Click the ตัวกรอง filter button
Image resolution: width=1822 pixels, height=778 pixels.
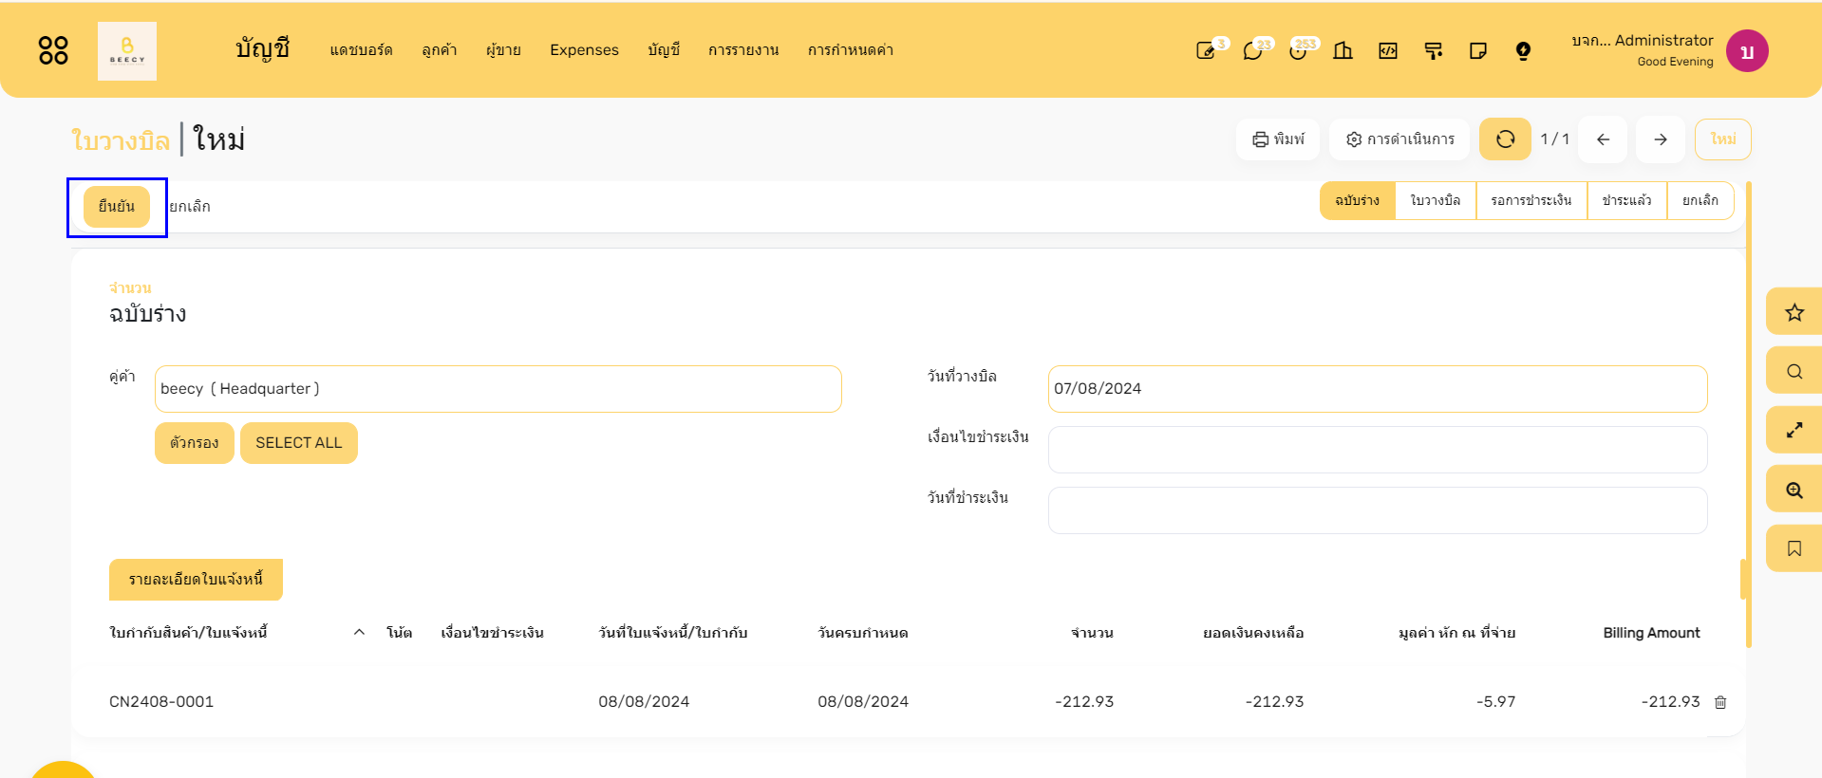coord(195,443)
